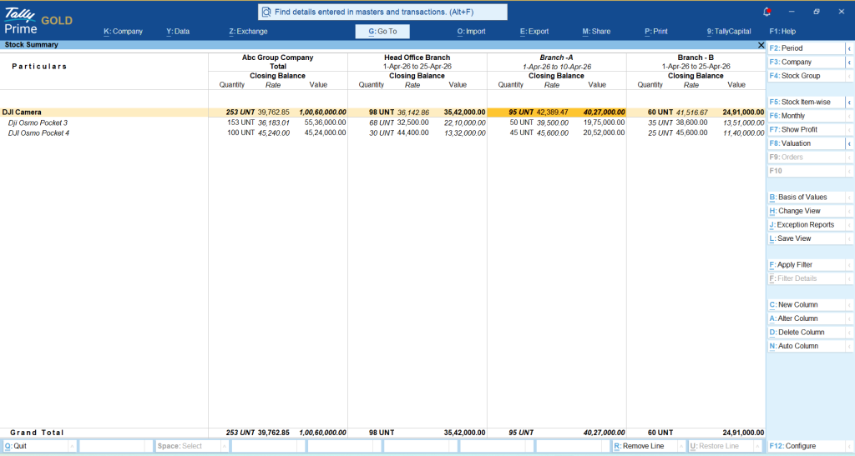Click Branch - B column header

click(696, 58)
